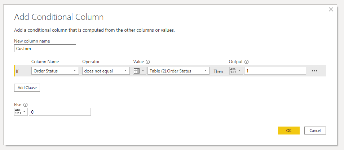Image resolution: width=344 pixels, height=150 pixels.
Task: Click the Cancel button
Action: (315, 131)
